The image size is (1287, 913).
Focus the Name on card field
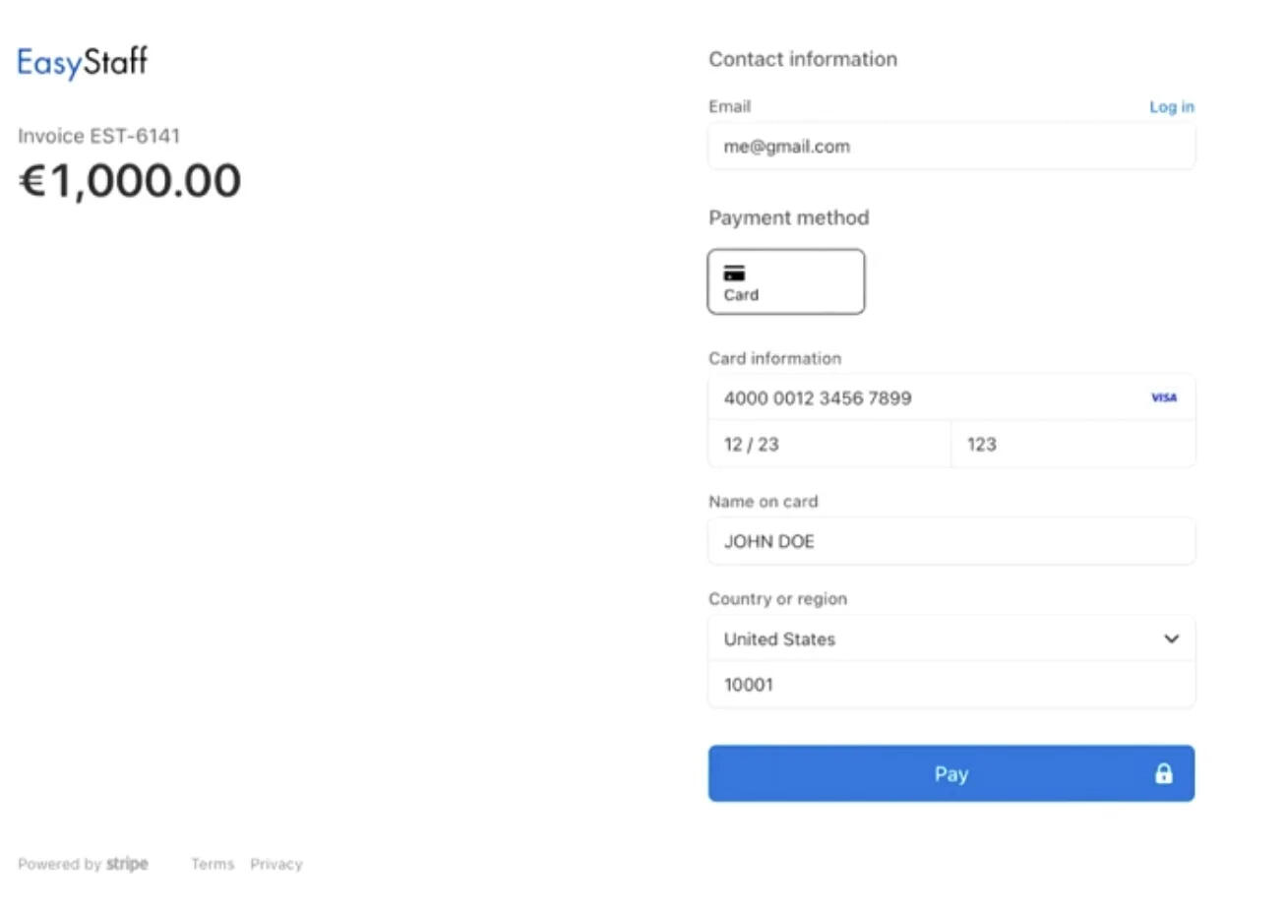click(950, 541)
